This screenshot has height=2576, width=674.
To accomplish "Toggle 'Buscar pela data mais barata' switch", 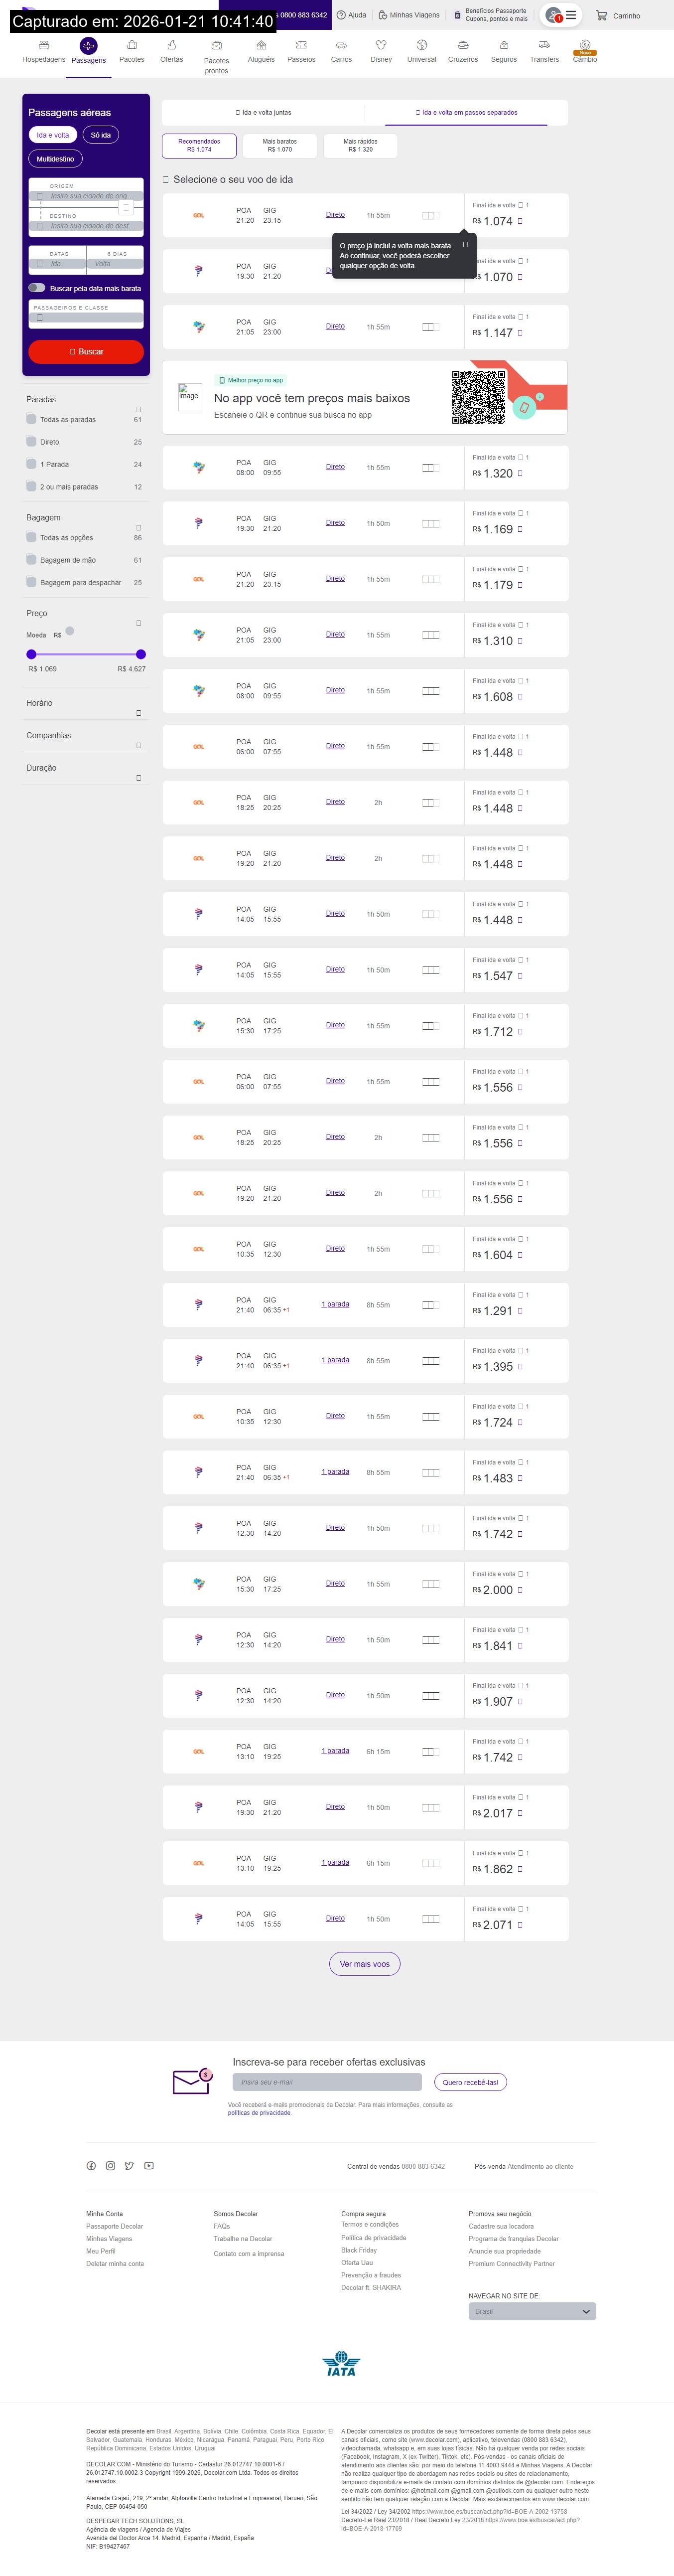I will coord(37,288).
